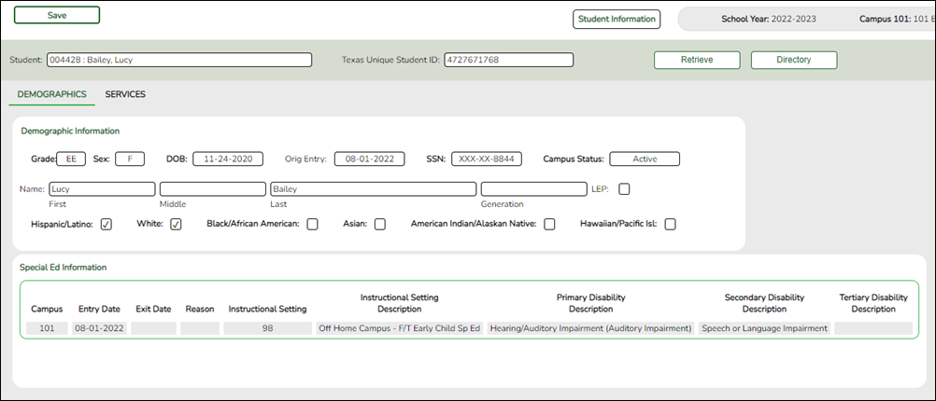Click the First name field with Lucy
936x401 pixels.
(x=102, y=189)
